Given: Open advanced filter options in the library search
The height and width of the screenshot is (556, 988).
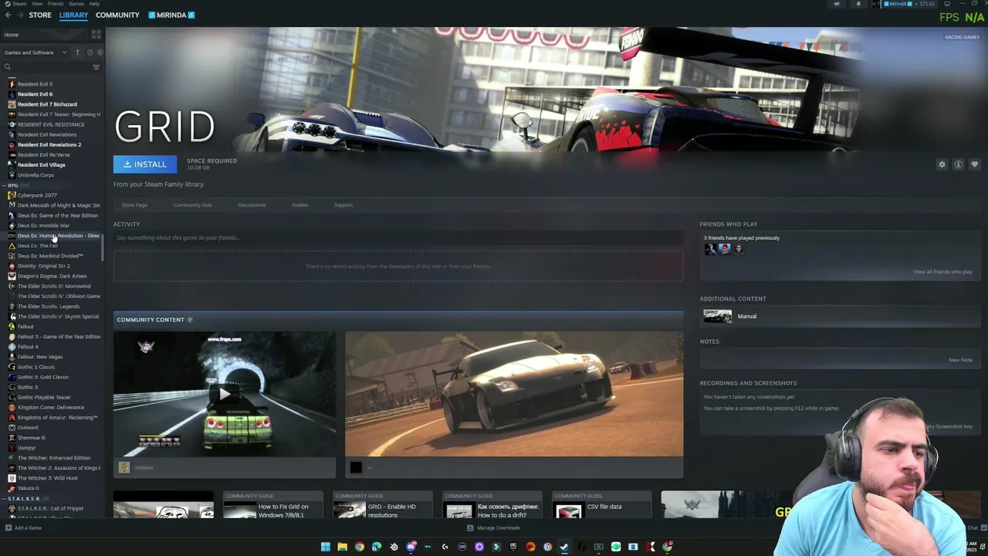Looking at the screenshot, I should [96, 67].
